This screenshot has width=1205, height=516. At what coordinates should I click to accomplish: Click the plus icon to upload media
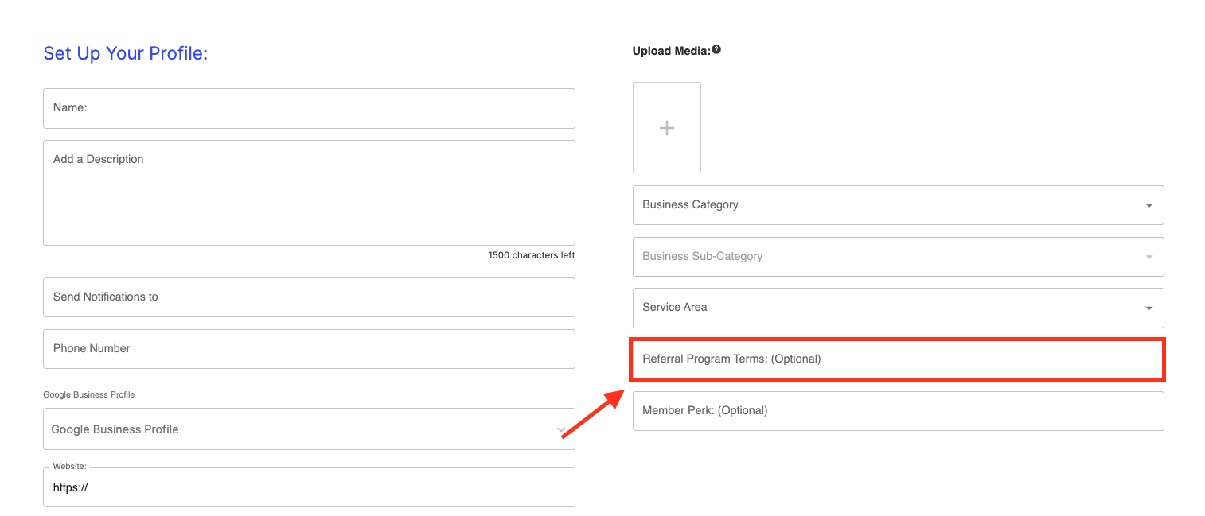pyautogui.click(x=667, y=128)
